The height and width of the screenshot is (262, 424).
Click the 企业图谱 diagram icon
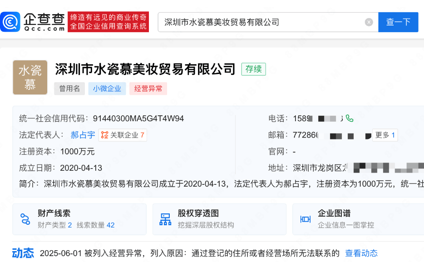pyautogui.click(x=306, y=219)
